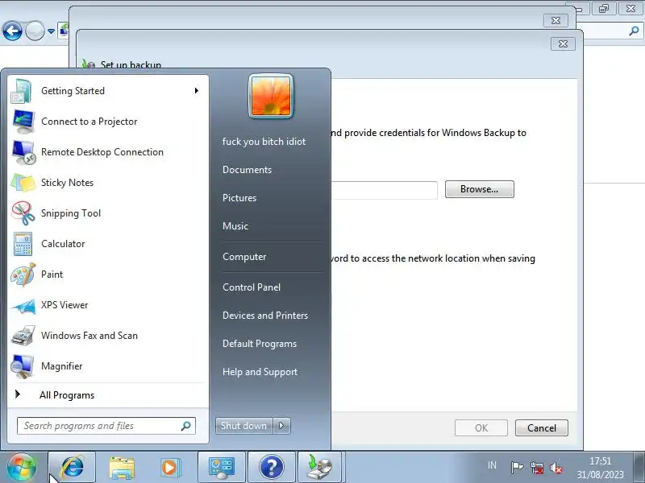This screenshot has width=645, height=483.
Task: Launch Sticky Notes
Action: (x=108, y=183)
